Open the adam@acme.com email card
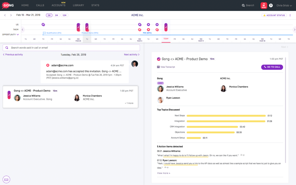This screenshot has width=296, height=185. pos(85,72)
